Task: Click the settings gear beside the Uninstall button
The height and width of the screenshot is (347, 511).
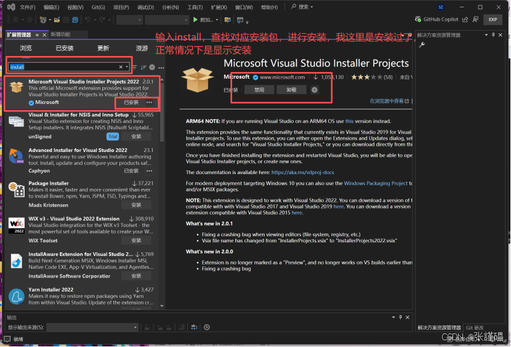Action: tap(315, 90)
